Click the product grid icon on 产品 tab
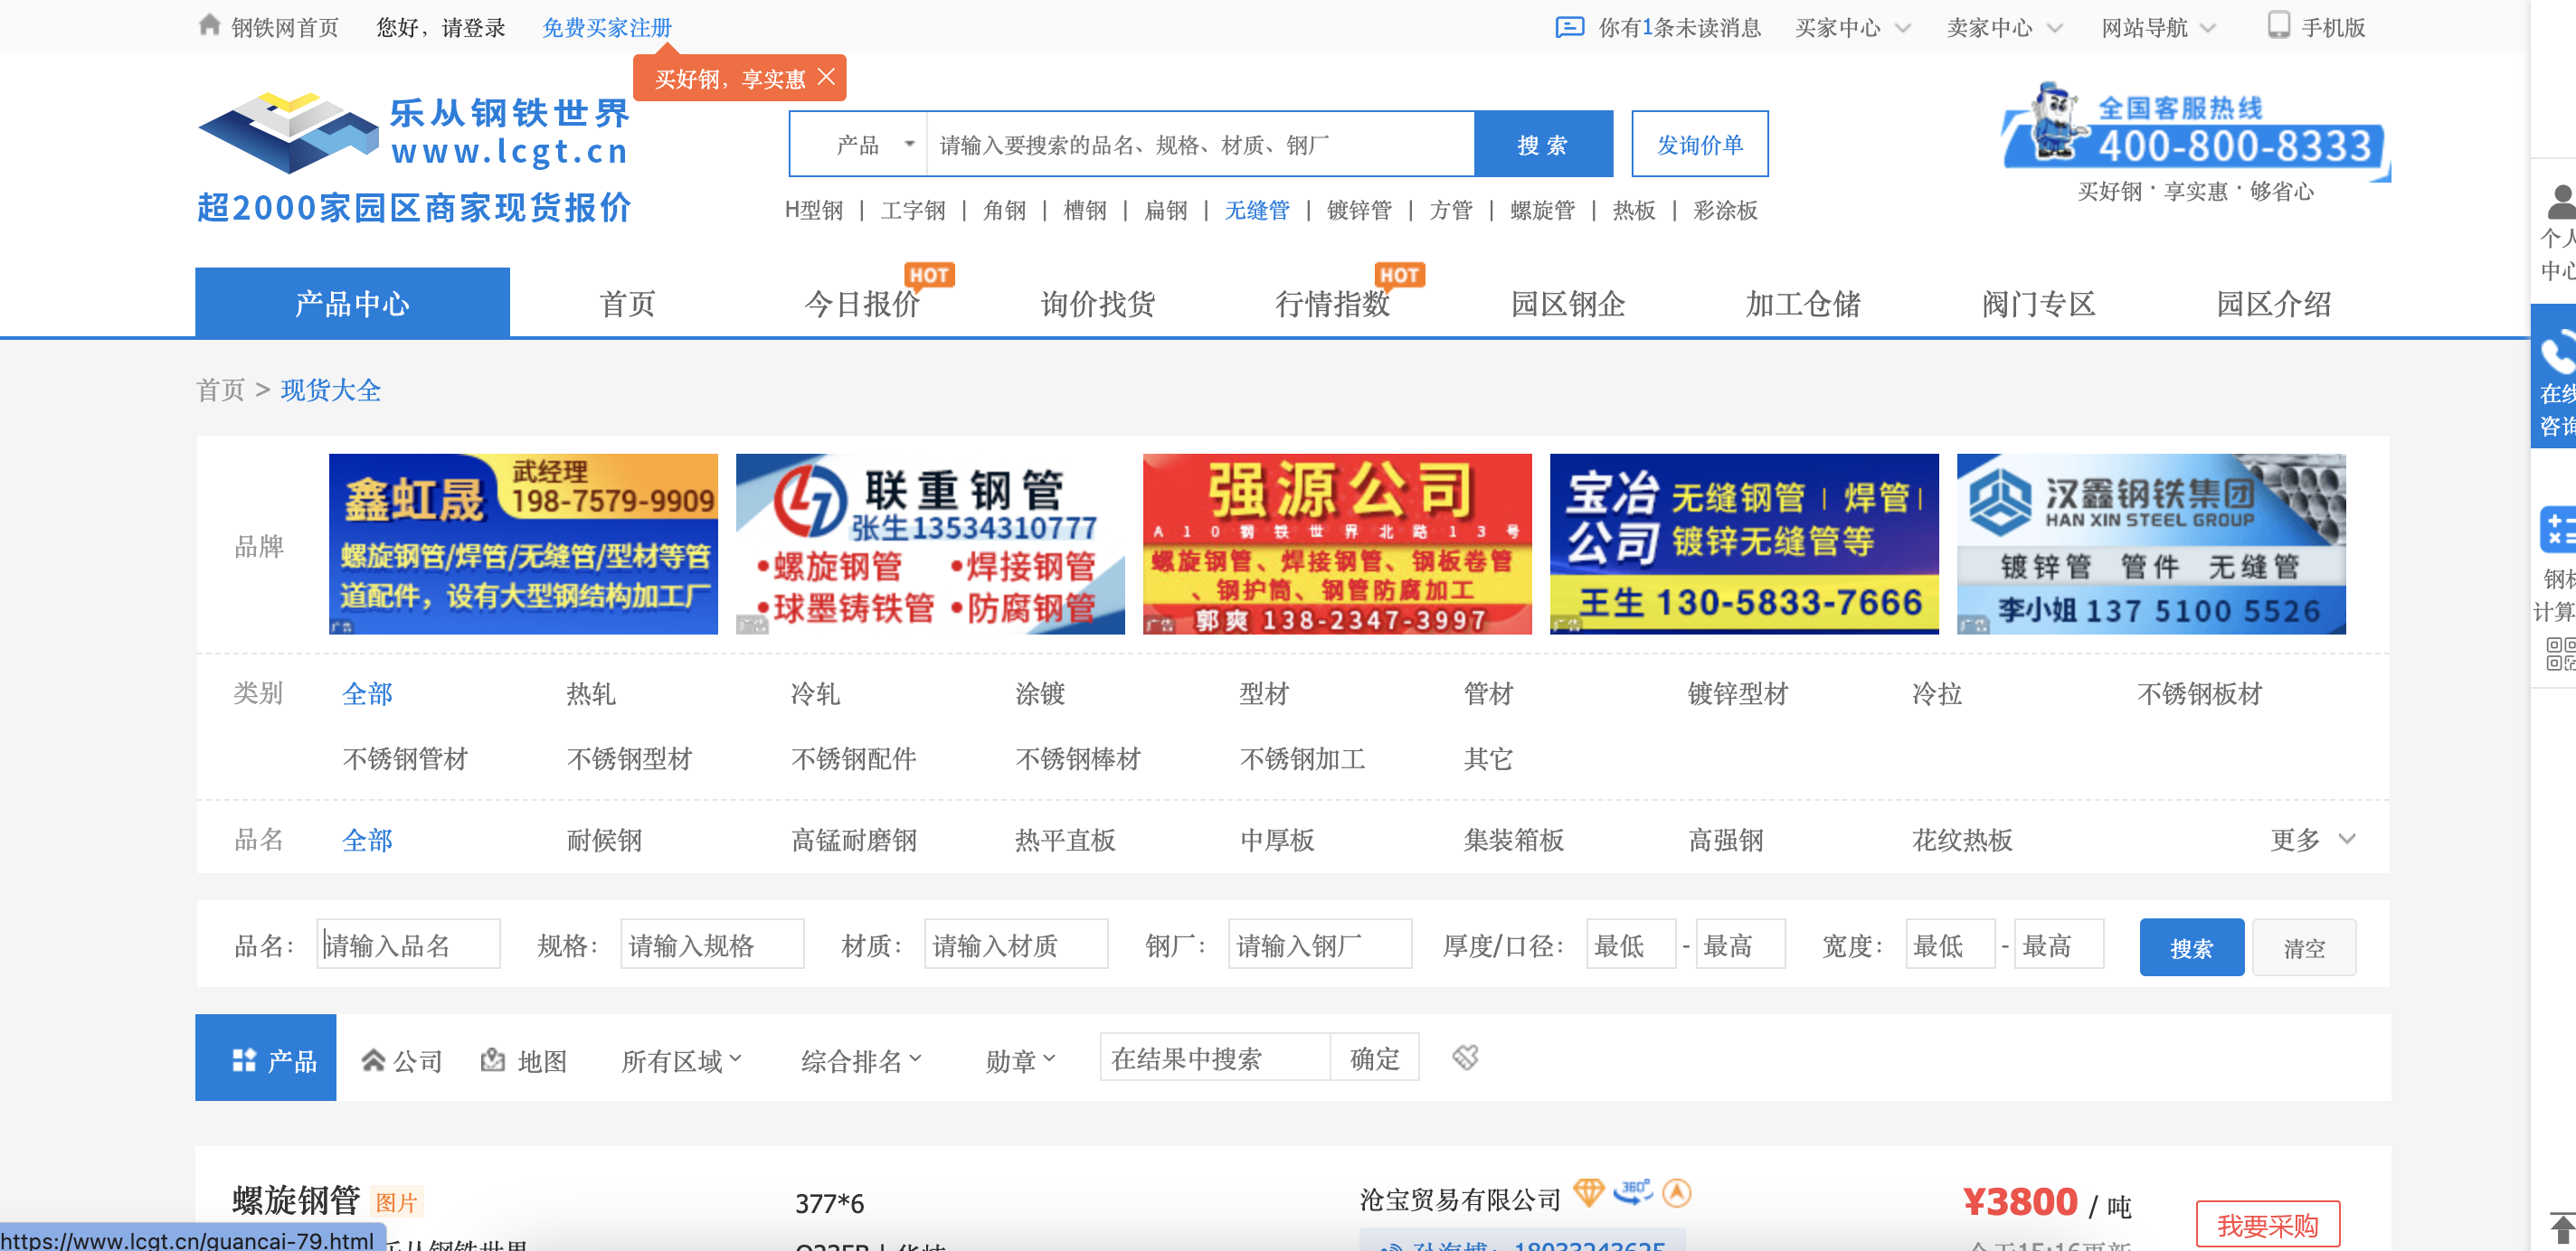The width and height of the screenshot is (2576, 1251). [244, 1060]
